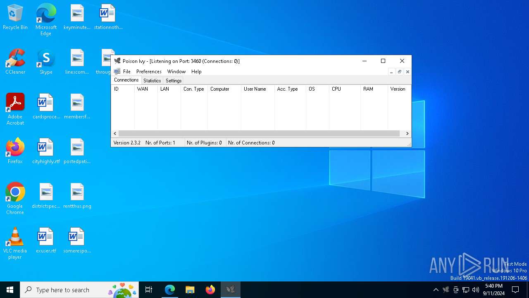The height and width of the screenshot is (298, 529).
Task: Open VLC media player shortcut
Action: pos(15,243)
